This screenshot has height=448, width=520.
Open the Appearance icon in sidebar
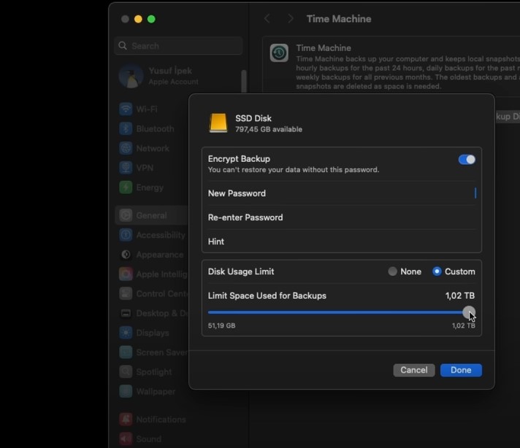(126, 255)
